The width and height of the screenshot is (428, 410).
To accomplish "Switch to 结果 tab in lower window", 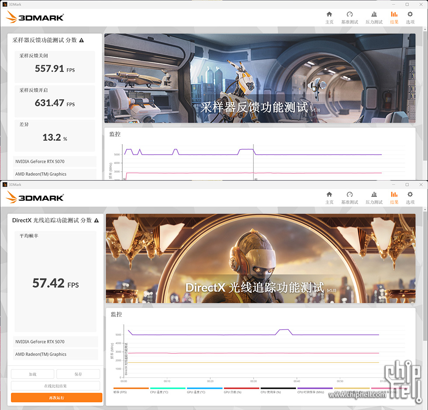I will [394, 197].
